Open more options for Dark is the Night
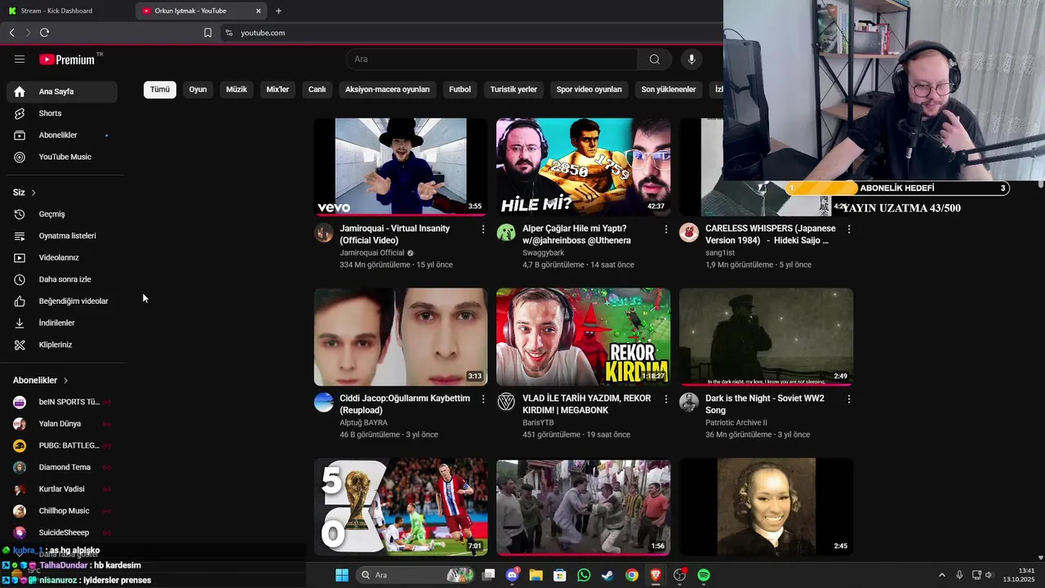This screenshot has height=588, width=1045. (849, 399)
